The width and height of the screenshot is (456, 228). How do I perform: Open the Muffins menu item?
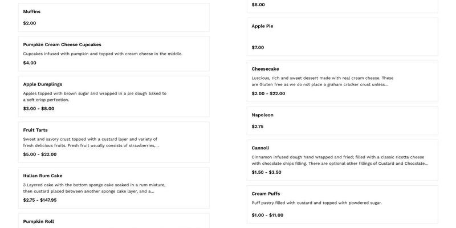point(32,11)
